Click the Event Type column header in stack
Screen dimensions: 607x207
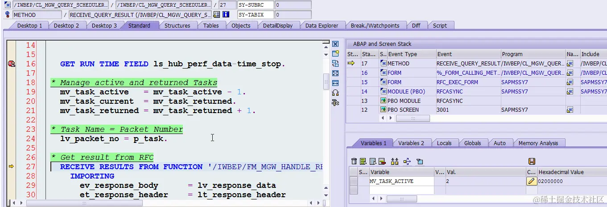[x=411, y=54]
